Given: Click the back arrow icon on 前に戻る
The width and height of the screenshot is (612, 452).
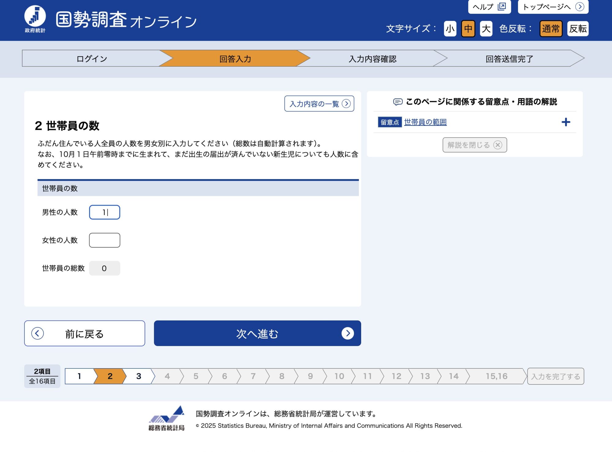Looking at the screenshot, I should click(38, 333).
